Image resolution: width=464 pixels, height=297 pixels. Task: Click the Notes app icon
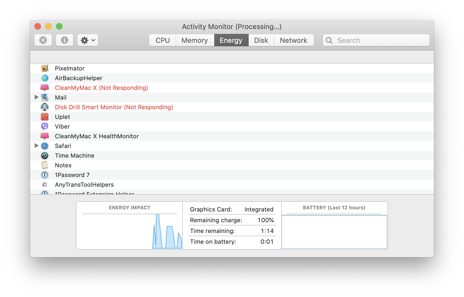[x=45, y=165]
